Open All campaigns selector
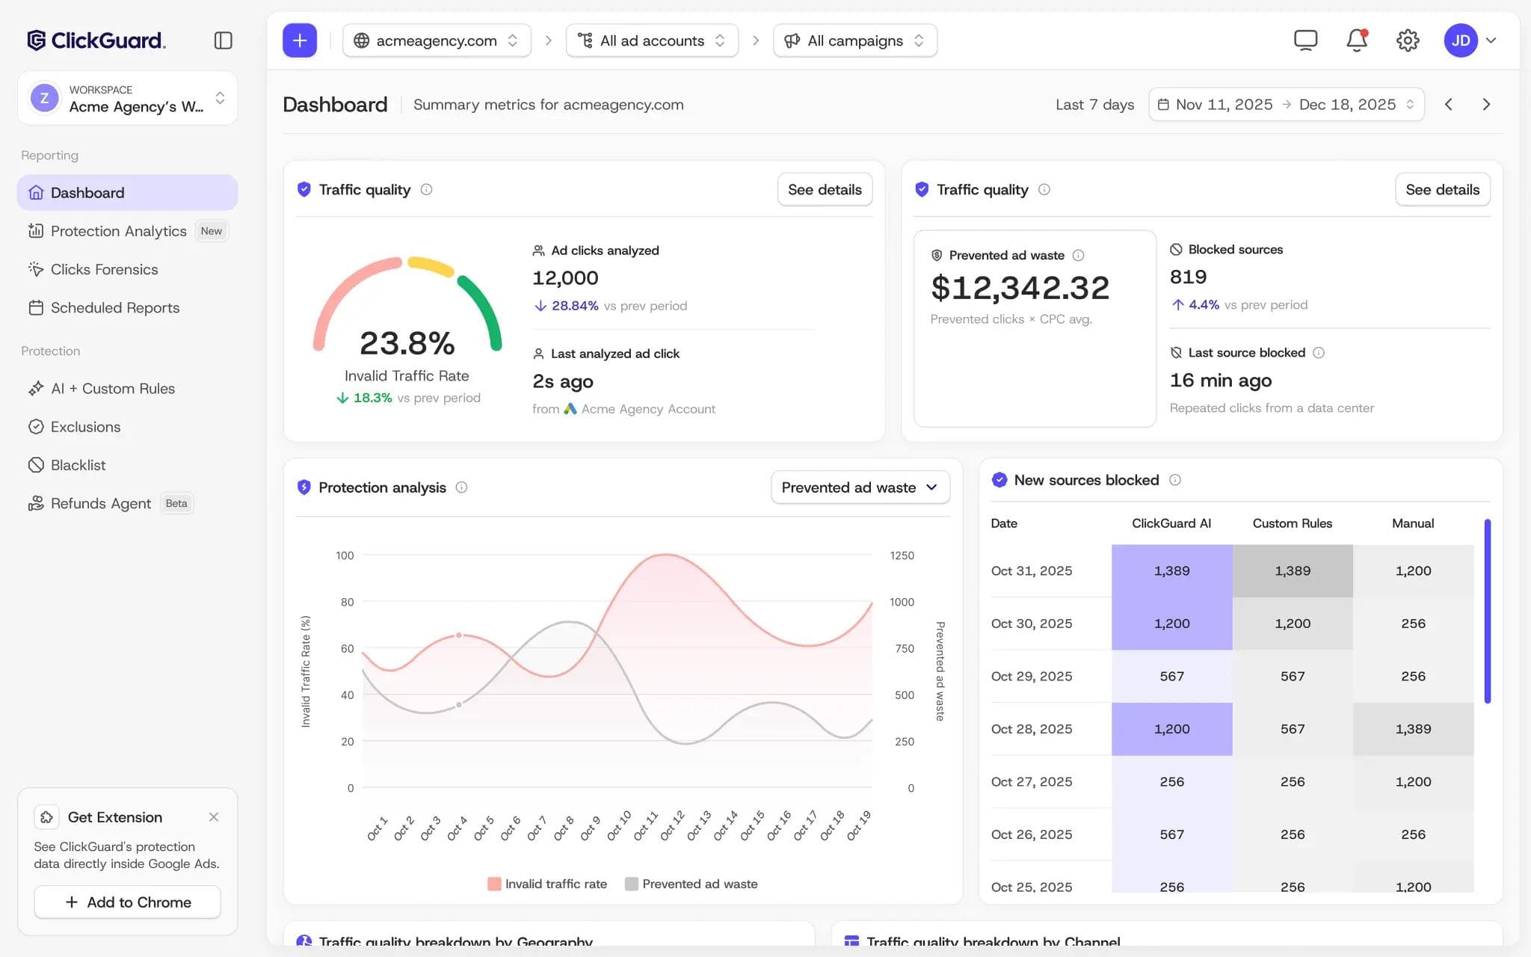 (x=855, y=40)
